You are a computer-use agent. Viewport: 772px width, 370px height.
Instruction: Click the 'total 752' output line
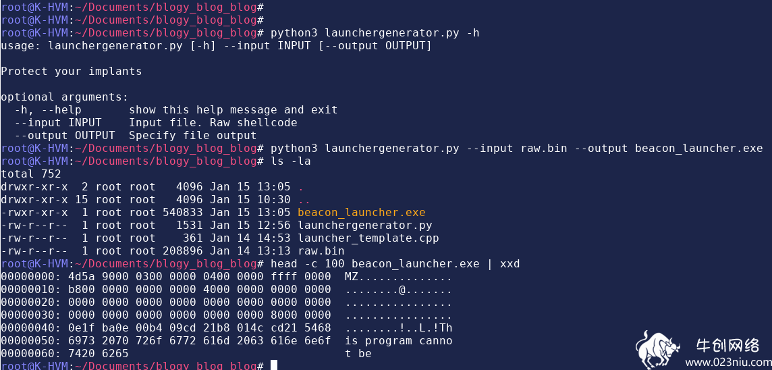click(31, 174)
